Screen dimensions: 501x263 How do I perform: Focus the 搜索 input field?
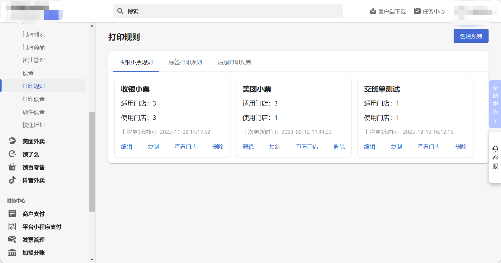[x=228, y=11]
